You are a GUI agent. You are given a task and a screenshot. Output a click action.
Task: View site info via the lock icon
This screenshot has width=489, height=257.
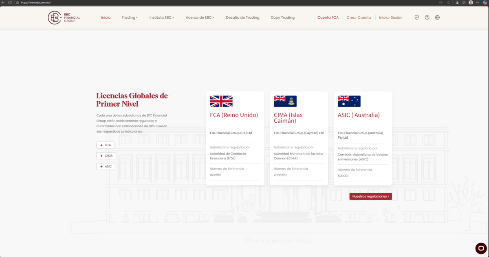[x=18, y=2]
